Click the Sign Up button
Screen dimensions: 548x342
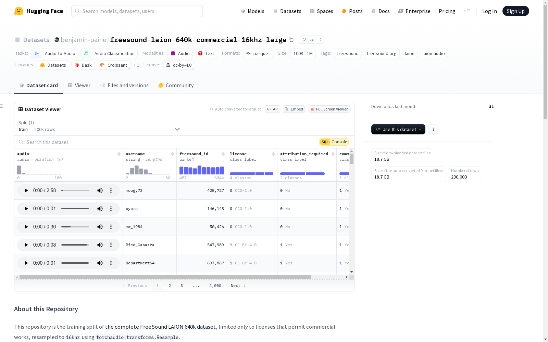(x=515, y=11)
